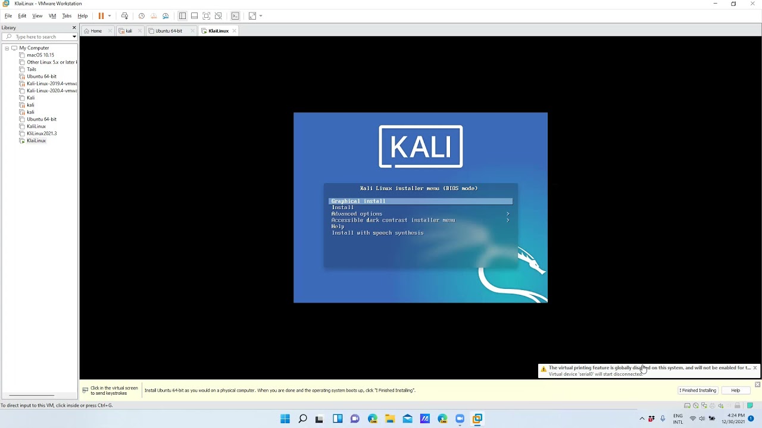Image resolution: width=762 pixels, height=428 pixels.
Task: Open the library search filter dropdown
Action: tap(74, 37)
